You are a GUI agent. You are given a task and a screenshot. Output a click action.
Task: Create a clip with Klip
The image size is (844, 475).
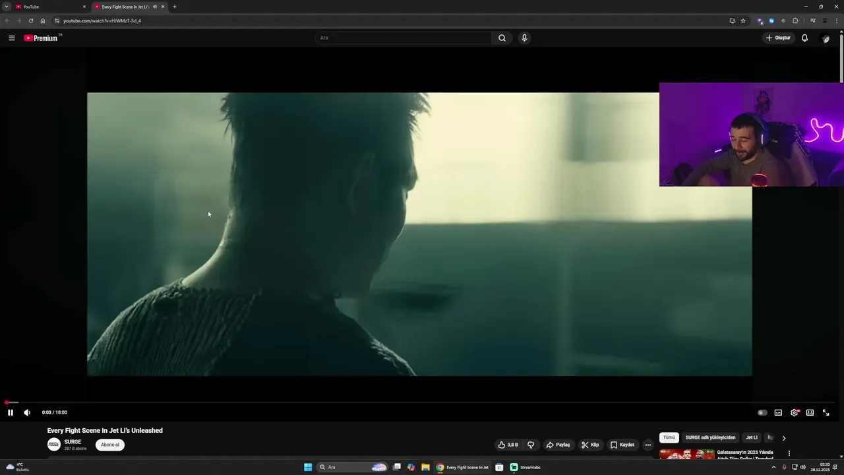point(590,445)
